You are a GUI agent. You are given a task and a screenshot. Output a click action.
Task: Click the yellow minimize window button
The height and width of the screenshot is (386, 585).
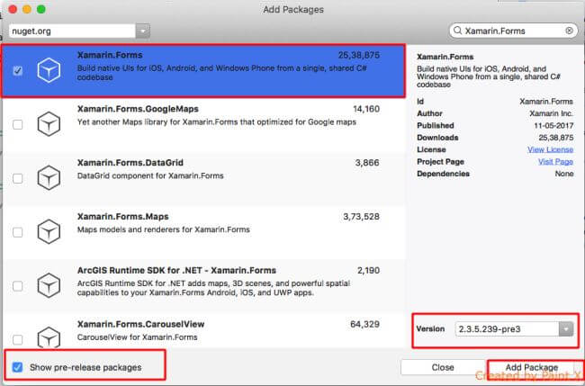click(x=27, y=9)
